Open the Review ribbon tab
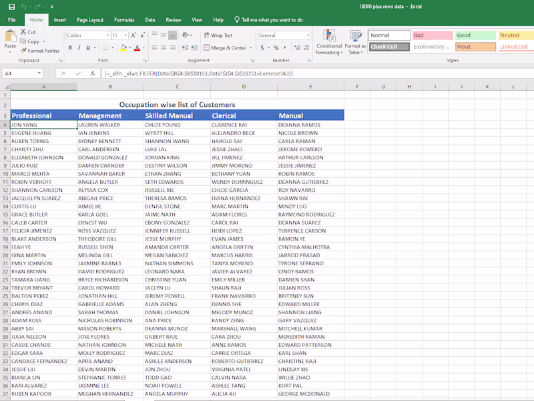 pyautogui.click(x=173, y=19)
